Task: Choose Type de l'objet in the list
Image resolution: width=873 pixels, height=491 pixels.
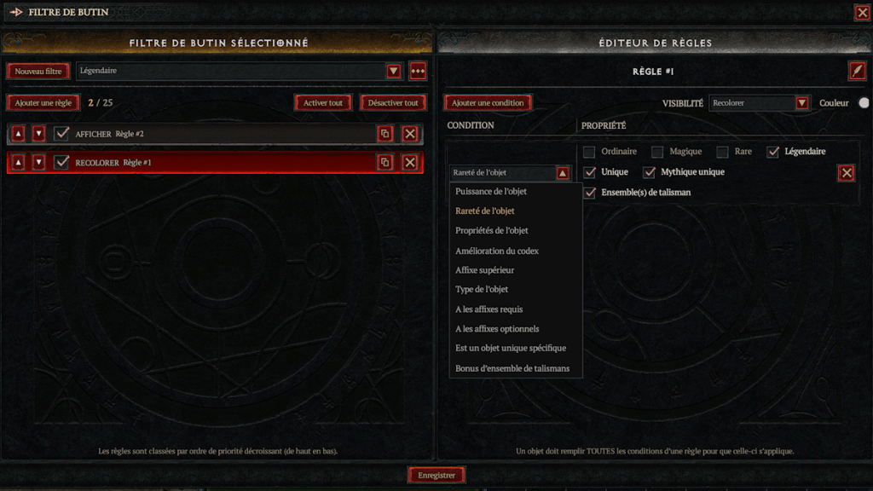Action: click(482, 290)
